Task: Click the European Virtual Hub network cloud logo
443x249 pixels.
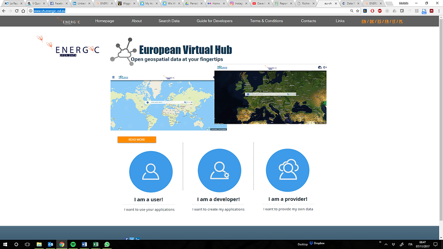Action: click(124, 52)
